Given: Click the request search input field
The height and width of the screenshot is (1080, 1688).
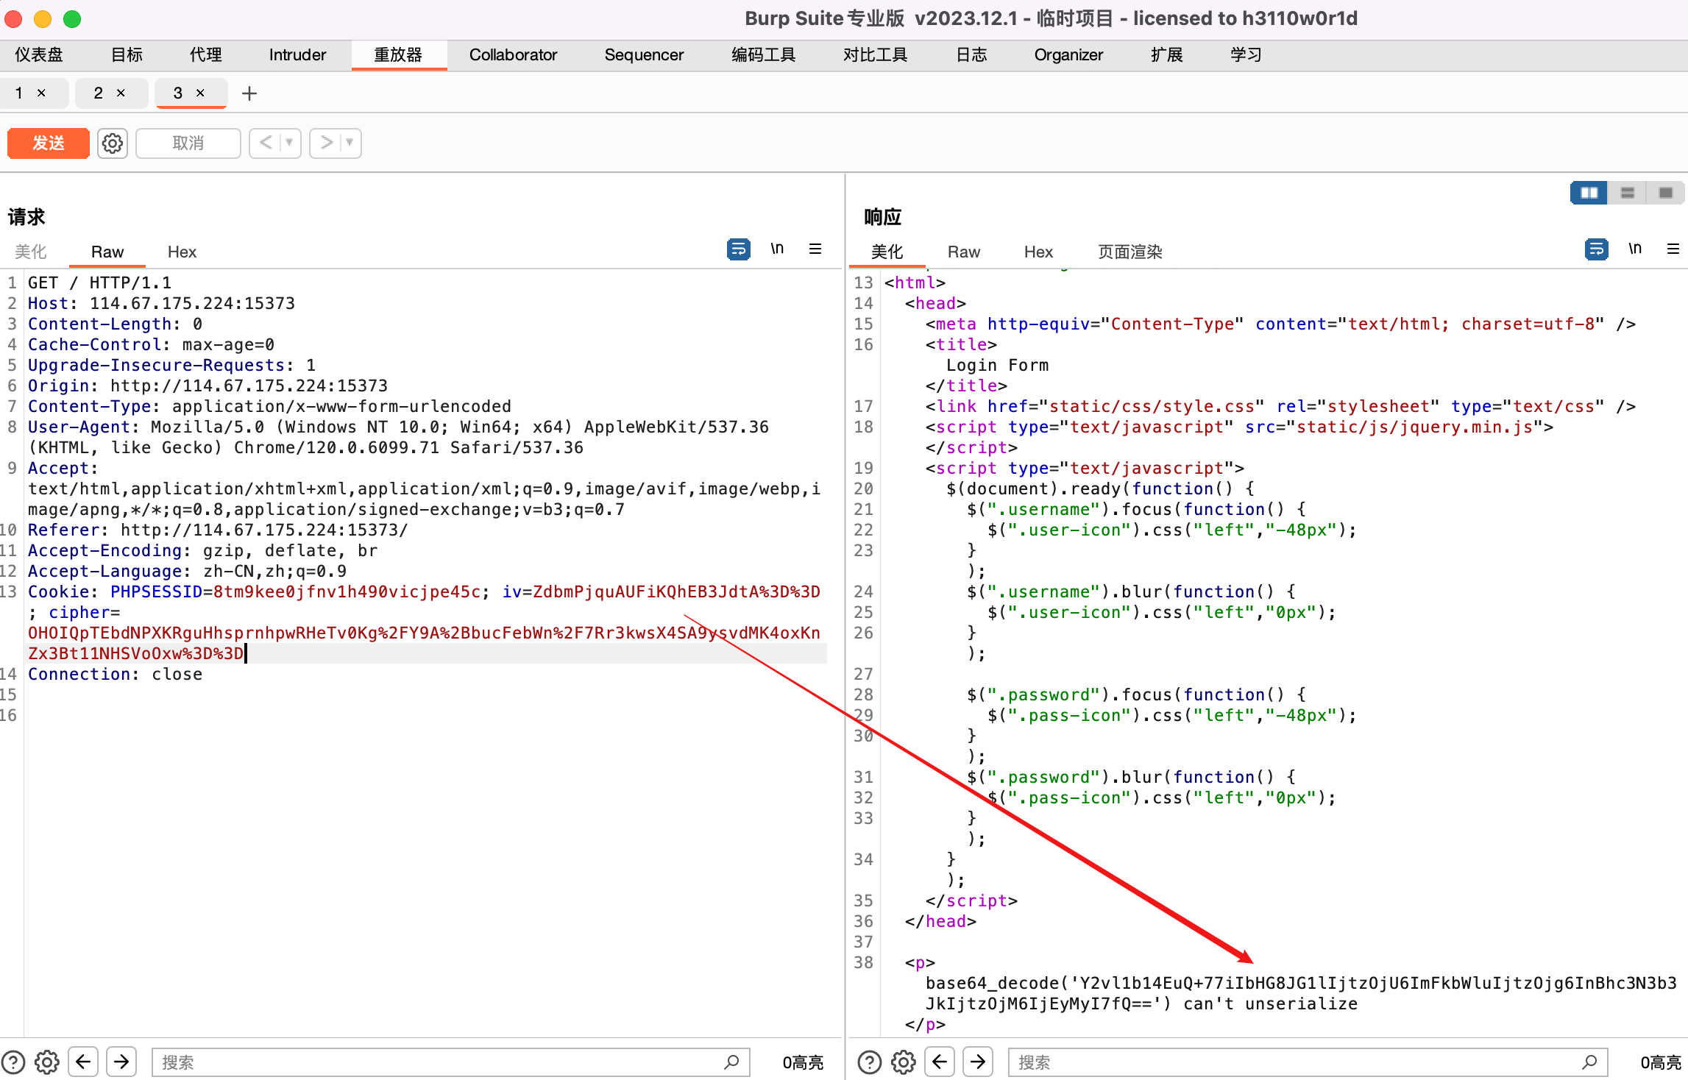Looking at the screenshot, I should pyautogui.click(x=441, y=1062).
